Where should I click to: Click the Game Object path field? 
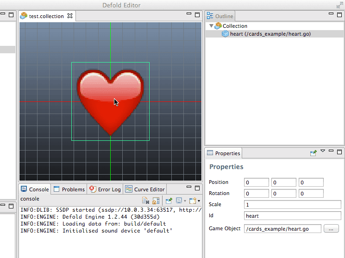click(x=282, y=228)
